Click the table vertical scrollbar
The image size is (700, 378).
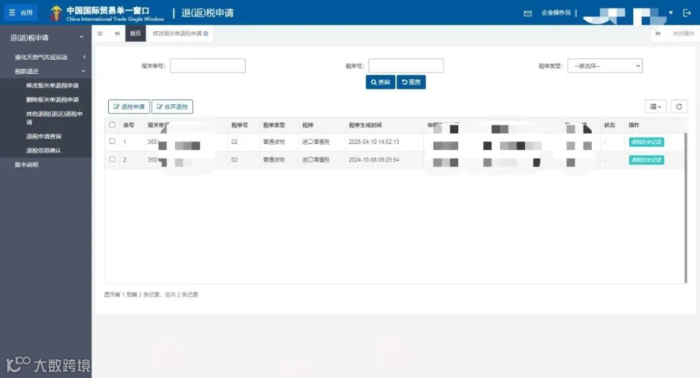click(x=686, y=207)
